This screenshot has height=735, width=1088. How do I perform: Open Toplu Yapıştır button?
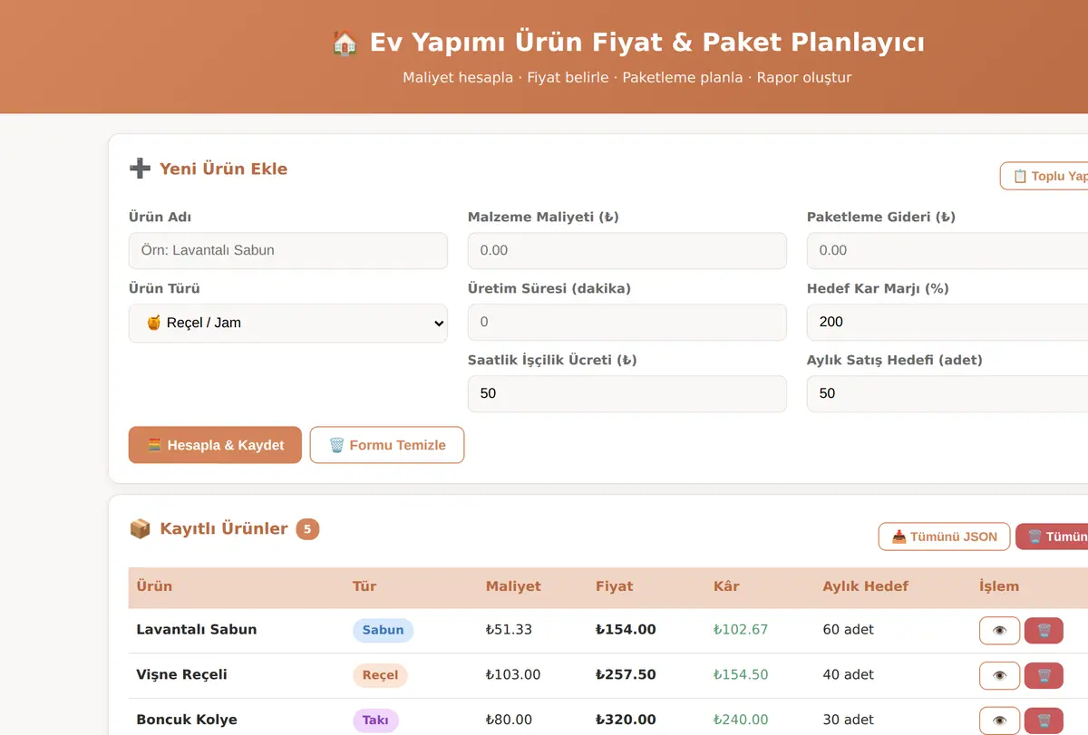tap(1044, 176)
